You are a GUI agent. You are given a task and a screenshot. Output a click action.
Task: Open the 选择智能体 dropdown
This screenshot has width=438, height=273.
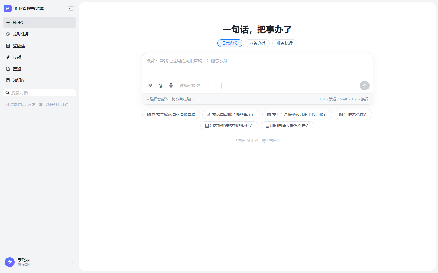(199, 86)
